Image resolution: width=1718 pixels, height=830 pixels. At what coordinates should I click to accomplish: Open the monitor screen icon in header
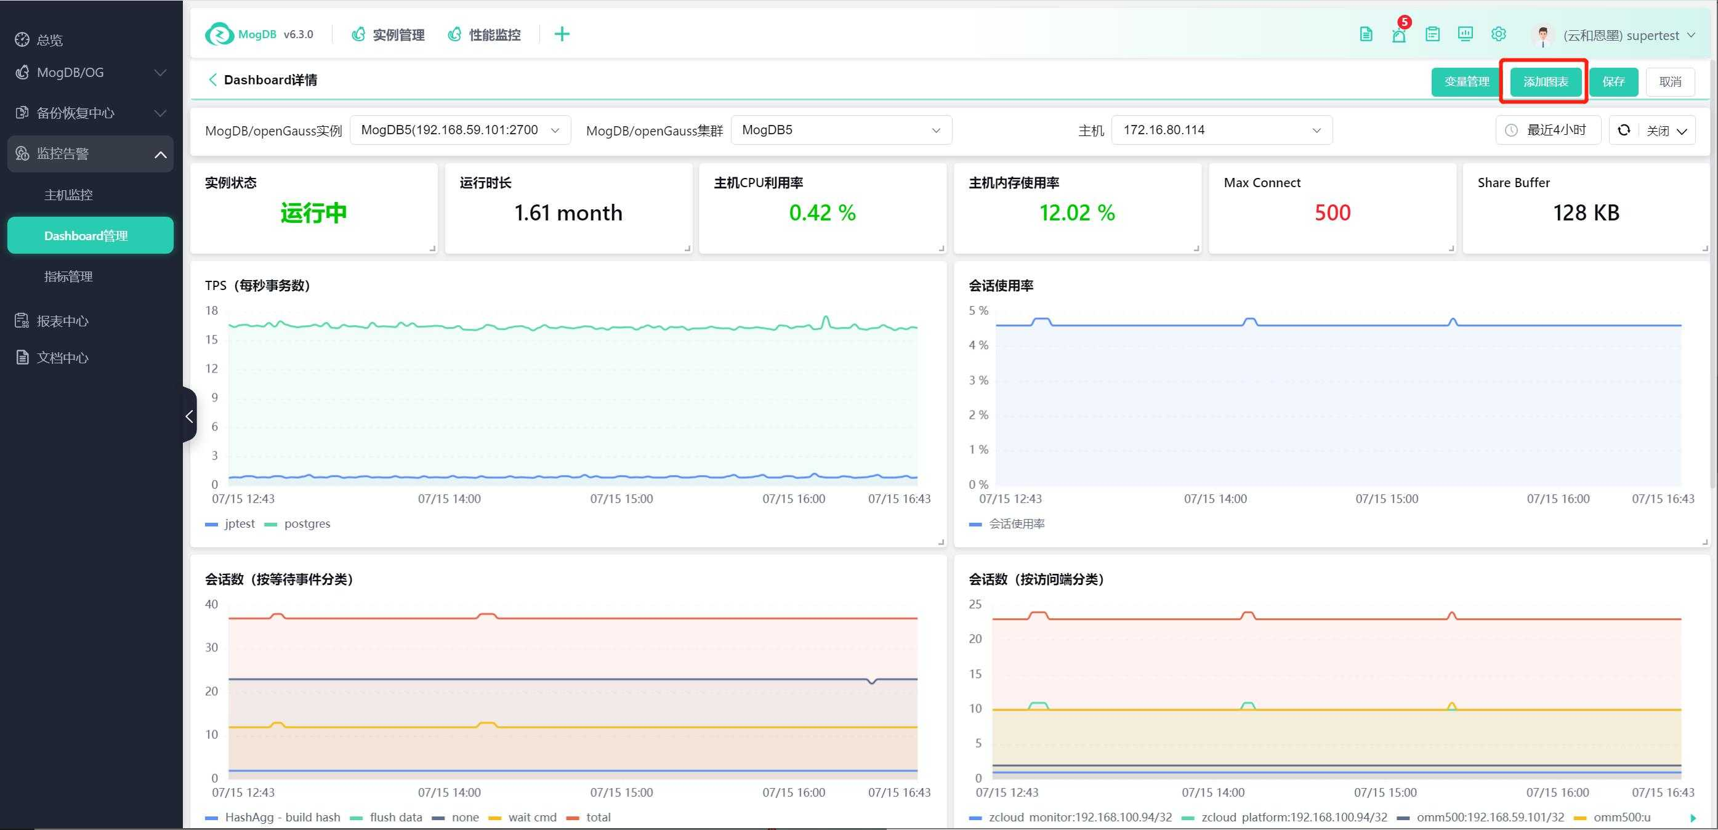pyautogui.click(x=1466, y=34)
